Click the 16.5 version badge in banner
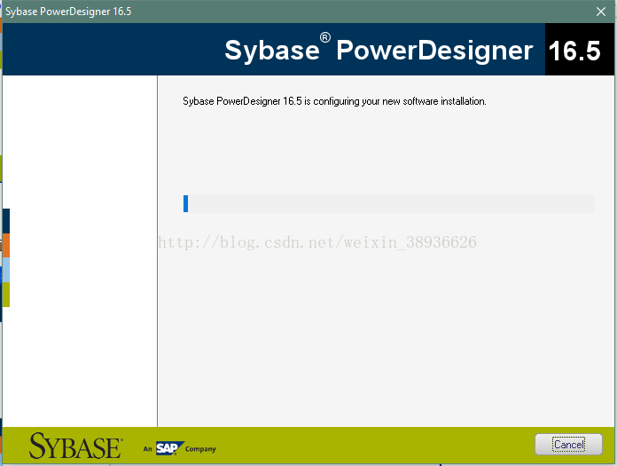The image size is (617, 466). point(579,50)
